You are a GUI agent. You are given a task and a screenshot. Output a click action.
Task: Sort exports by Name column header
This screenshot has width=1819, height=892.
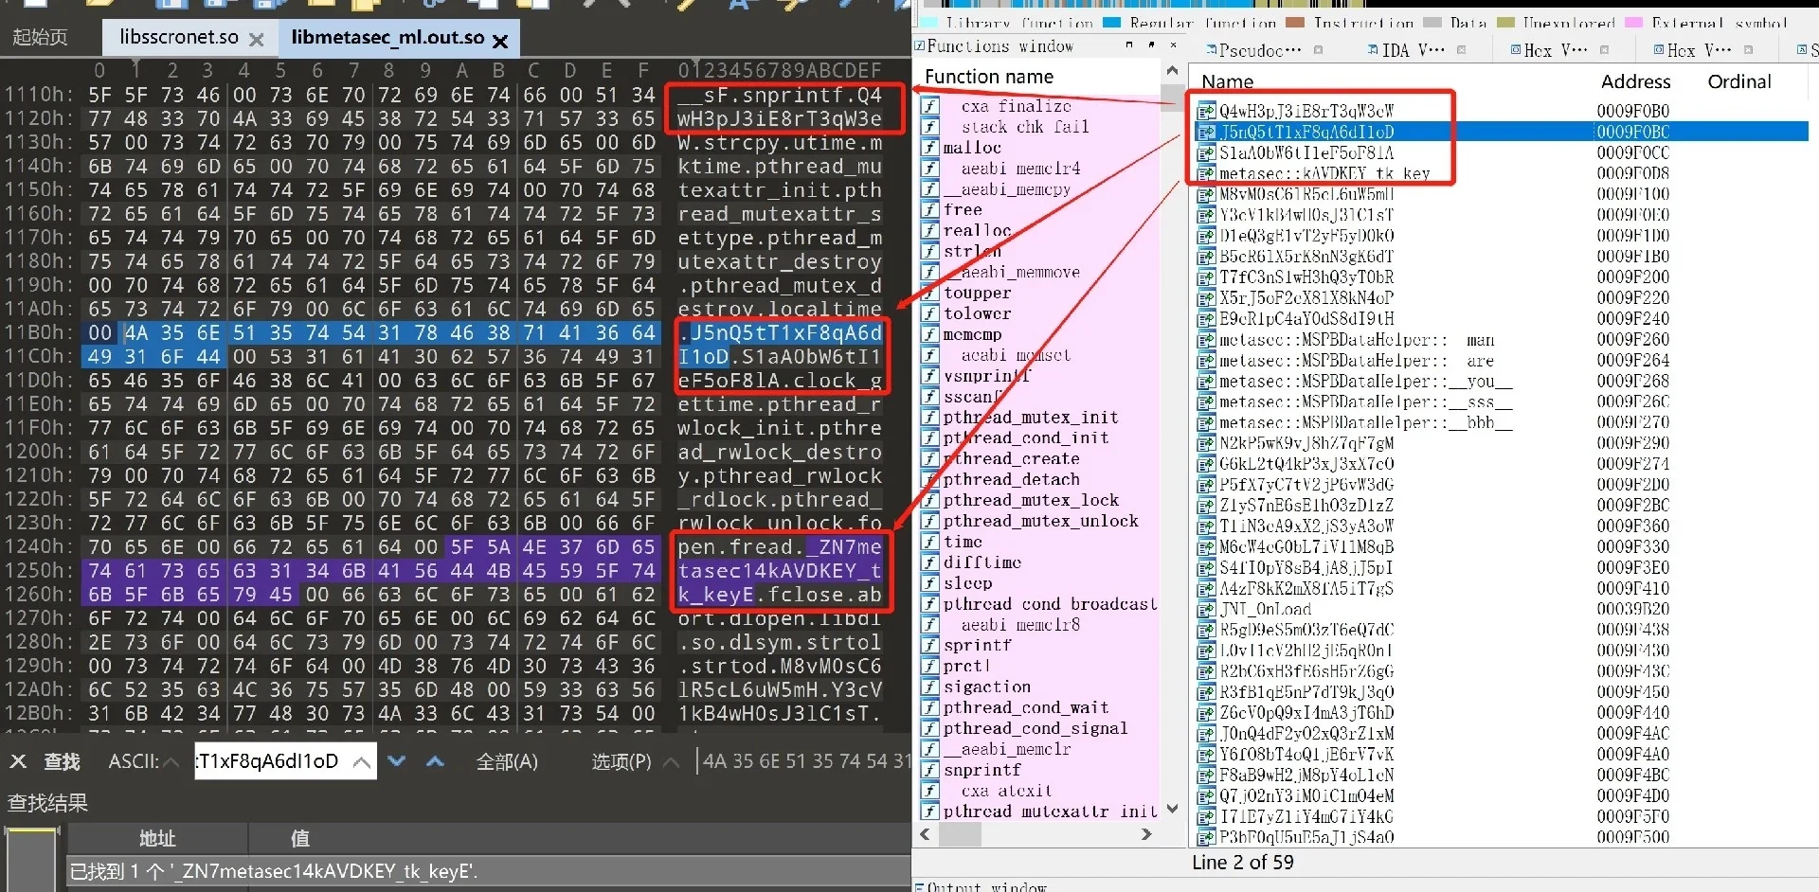point(1227,81)
